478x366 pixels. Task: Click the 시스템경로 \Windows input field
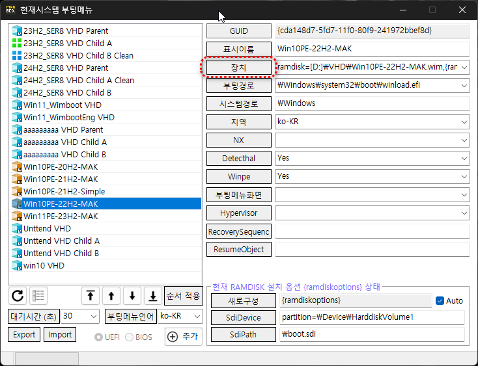(x=373, y=104)
